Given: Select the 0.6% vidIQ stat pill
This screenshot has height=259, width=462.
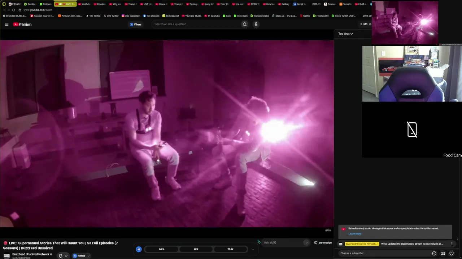Looking at the screenshot, I should point(162,249).
